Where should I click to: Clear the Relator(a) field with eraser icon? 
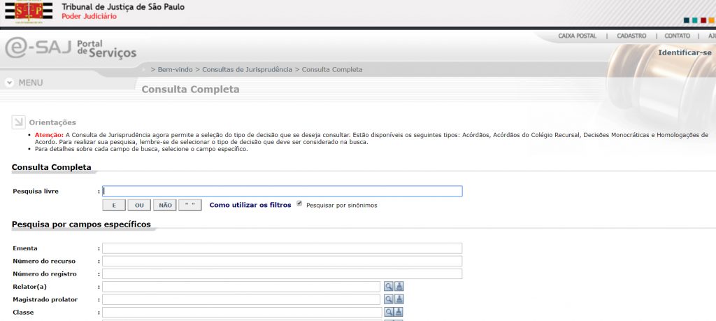coord(399,286)
